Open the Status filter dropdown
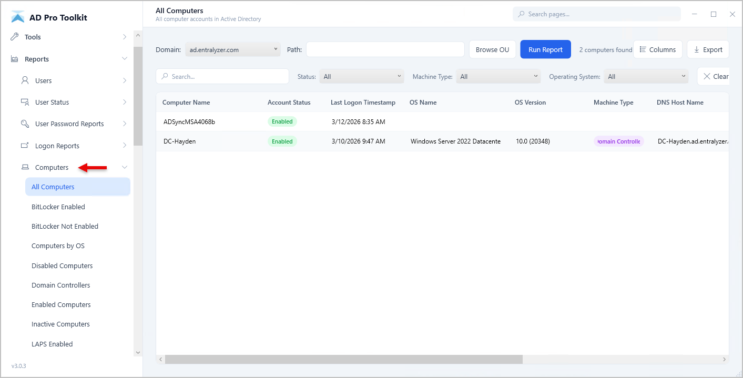743x378 pixels. [x=361, y=76]
